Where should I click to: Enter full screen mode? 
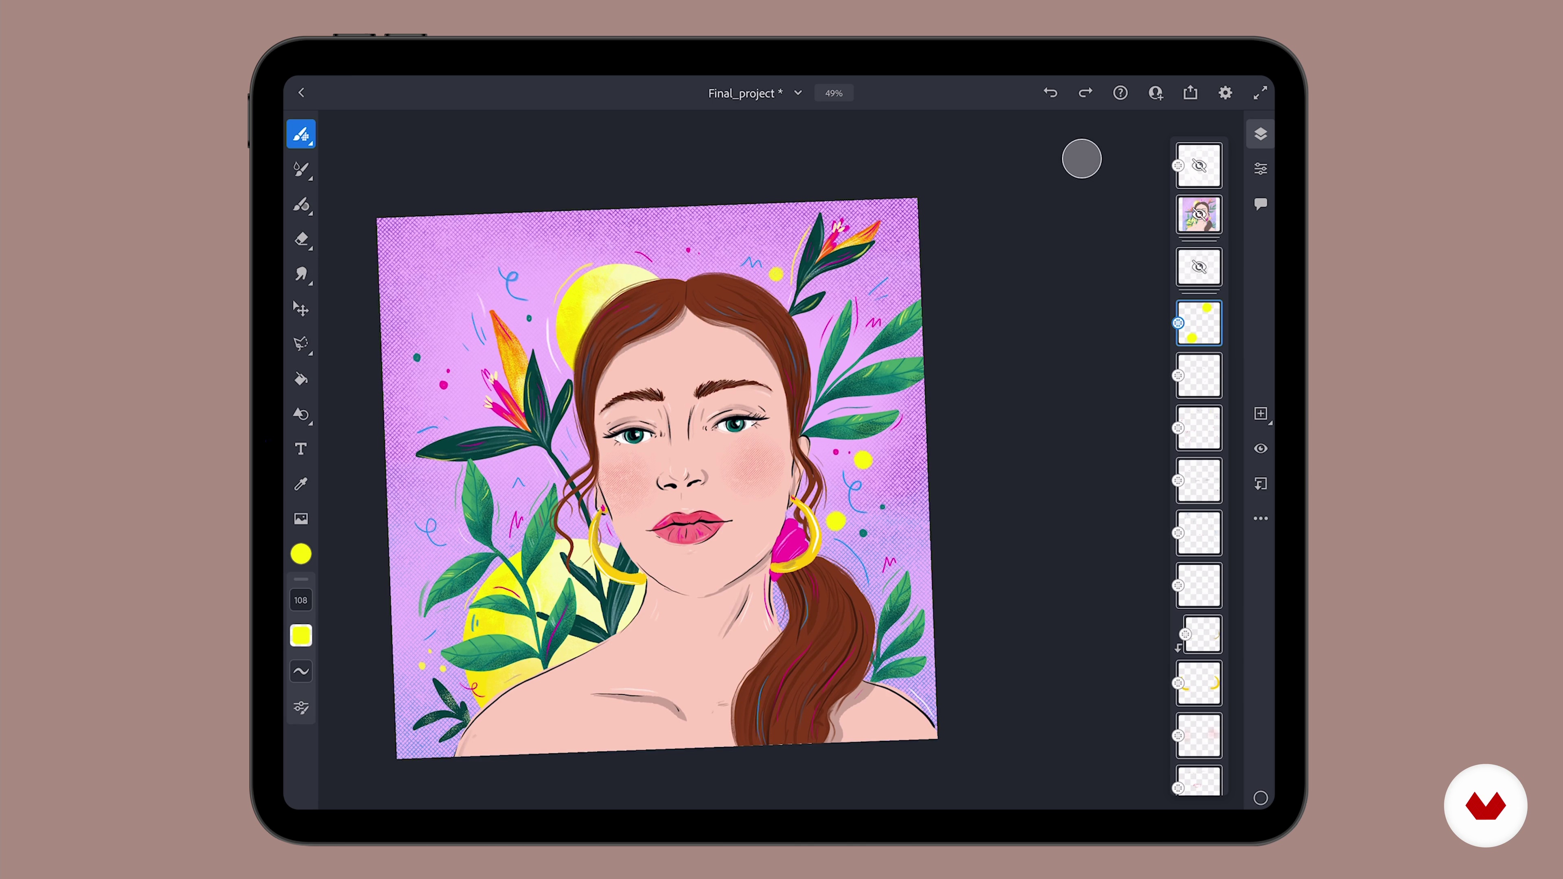1260,93
